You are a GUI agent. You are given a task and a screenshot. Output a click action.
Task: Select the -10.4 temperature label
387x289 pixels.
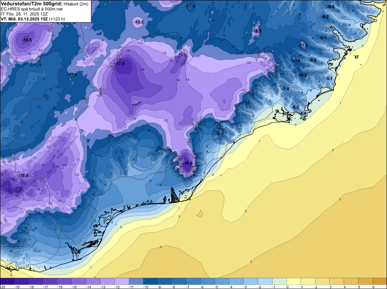point(190,6)
